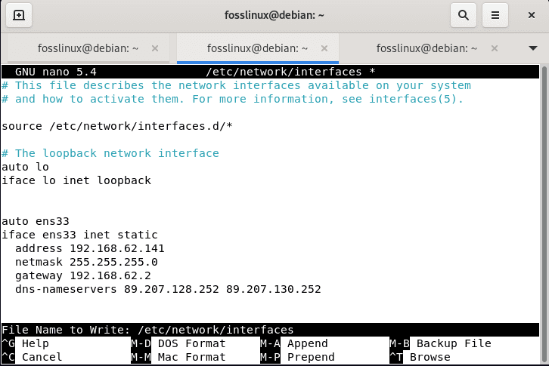Screen dimensions: 549x366
Task: Close the first fosslinux@debian tab
Action: tap(155, 48)
